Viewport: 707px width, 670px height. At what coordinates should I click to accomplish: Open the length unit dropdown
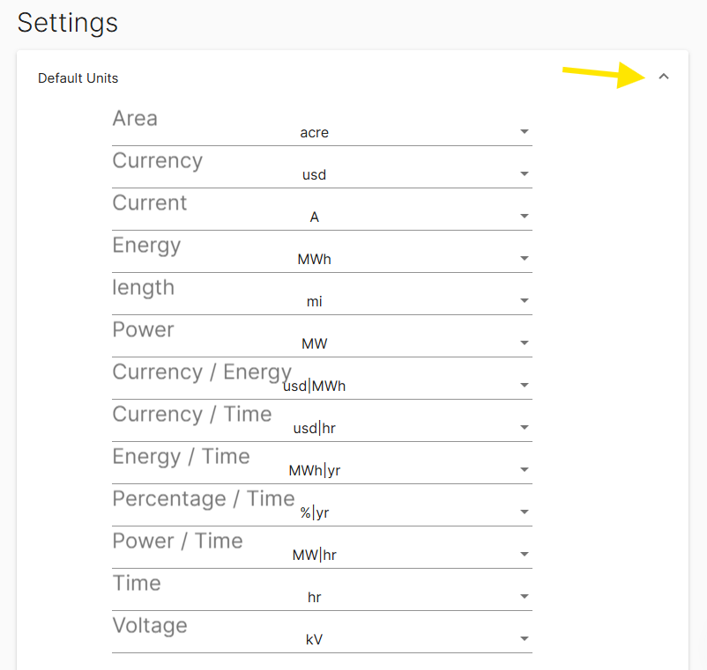(x=524, y=300)
